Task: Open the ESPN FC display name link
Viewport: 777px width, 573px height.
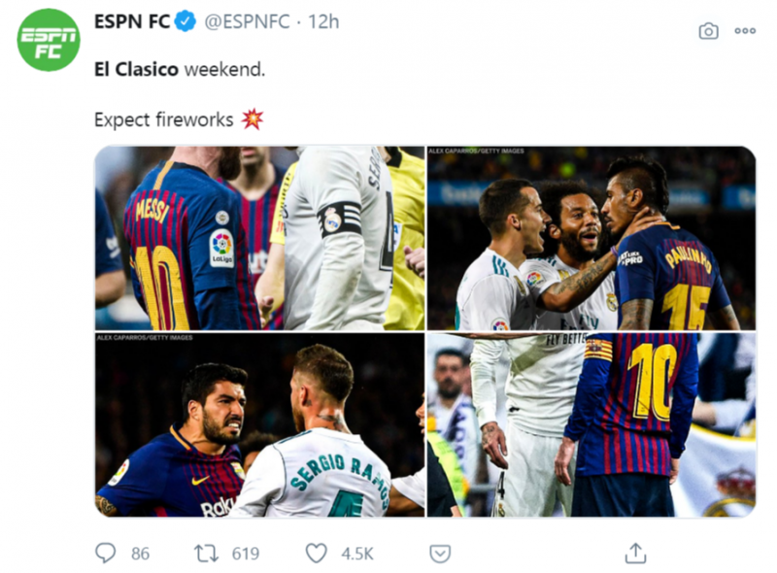Action: (132, 22)
